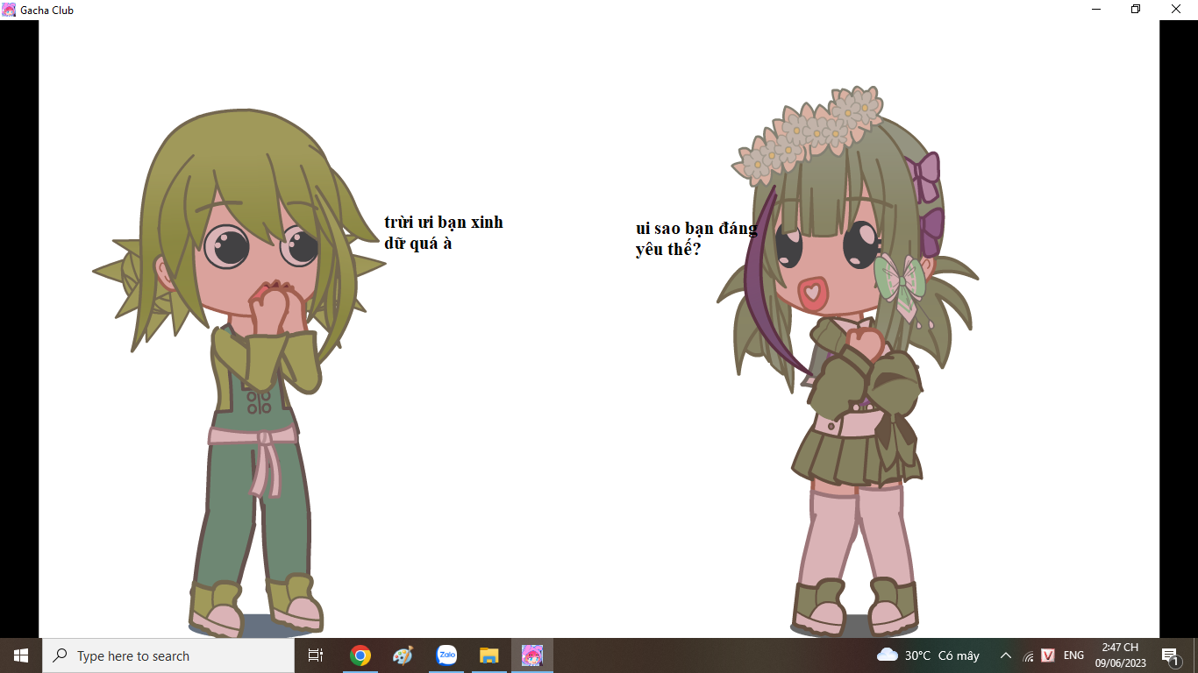Image resolution: width=1198 pixels, height=673 pixels.
Task: Click the text 'trời ơi bạn xinh dữ quá à'
Action: 444,232
